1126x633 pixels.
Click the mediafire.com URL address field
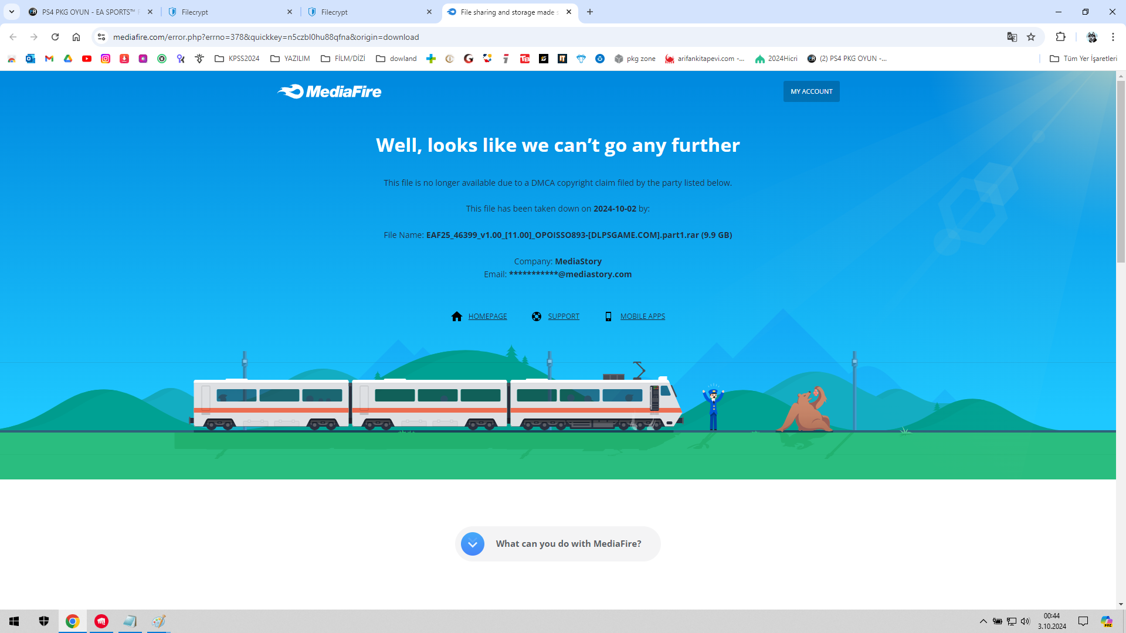pos(551,37)
